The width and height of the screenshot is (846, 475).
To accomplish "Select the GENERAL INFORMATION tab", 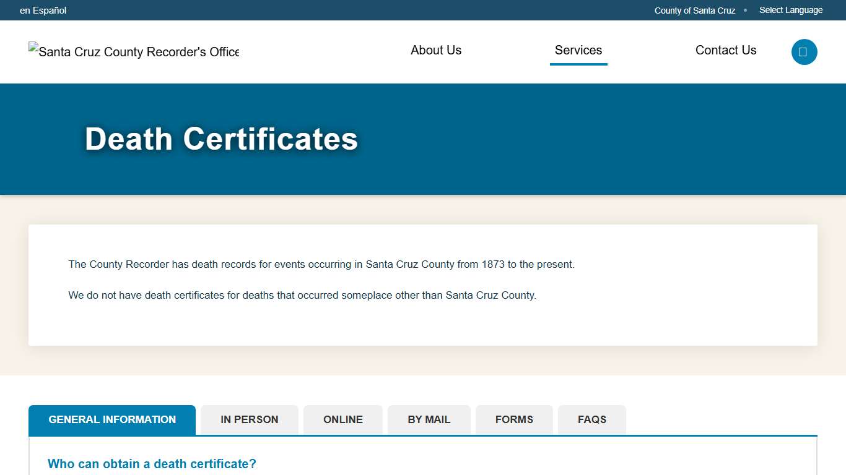I will (111, 419).
